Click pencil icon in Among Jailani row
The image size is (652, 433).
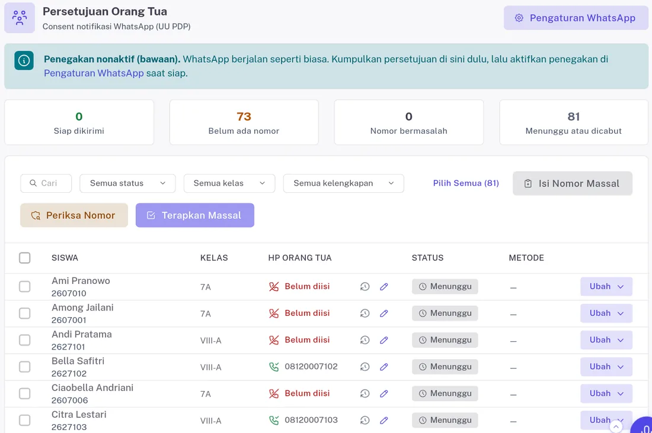pyautogui.click(x=384, y=314)
